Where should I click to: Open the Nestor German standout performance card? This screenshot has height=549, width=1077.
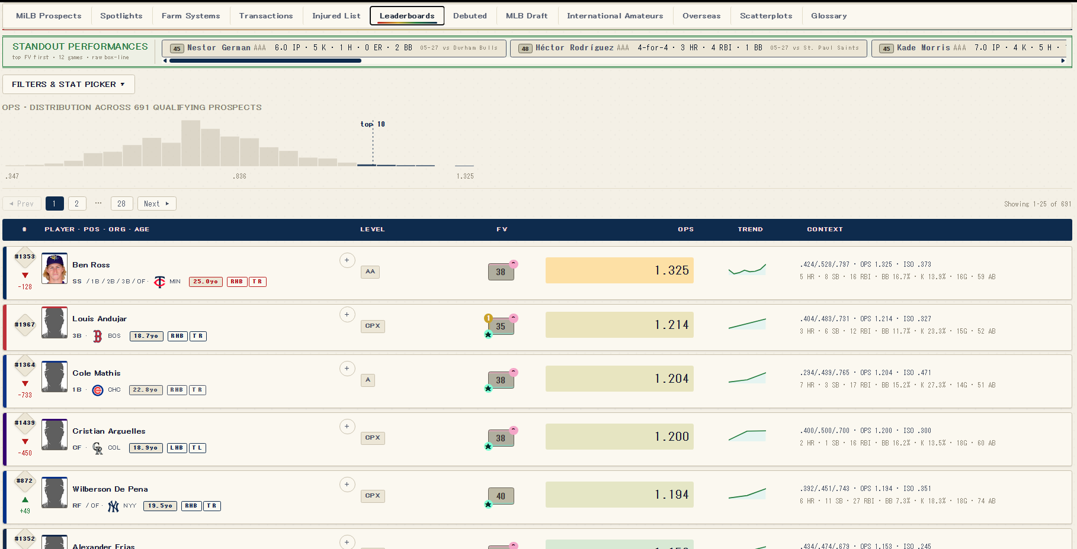tap(334, 48)
